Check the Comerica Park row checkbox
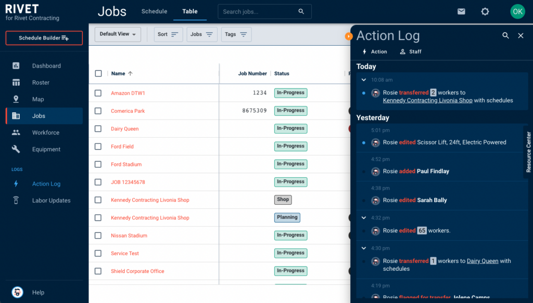Image resolution: width=533 pixels, height=303 pixels. tap(98, 111)
